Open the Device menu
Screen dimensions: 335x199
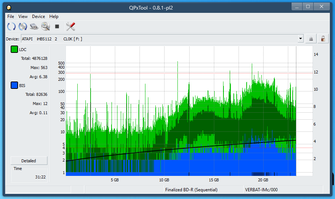[38, 17]
